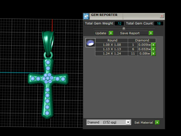
Task: Click the Update label button
Action: [x=101, y=33]
